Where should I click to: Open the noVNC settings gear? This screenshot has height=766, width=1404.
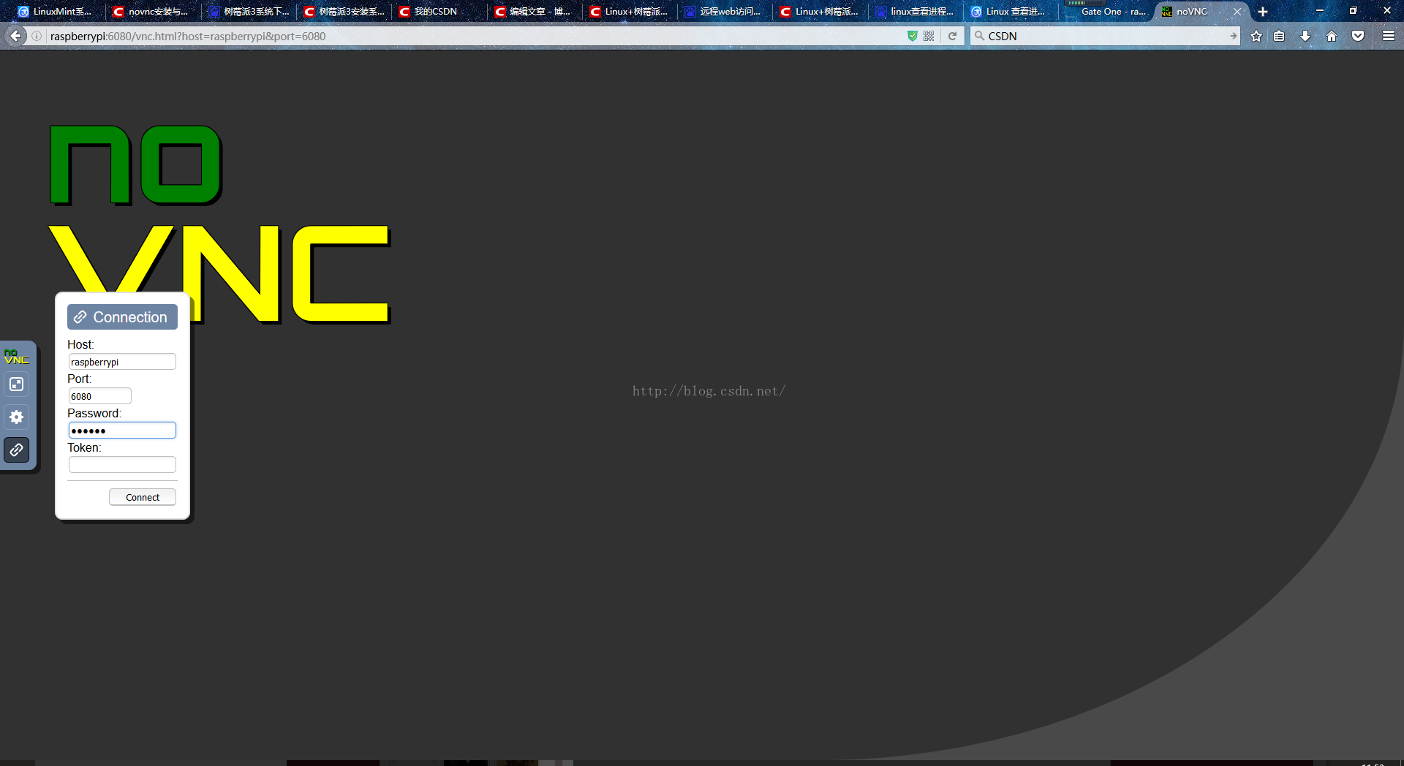coord(16,417)
